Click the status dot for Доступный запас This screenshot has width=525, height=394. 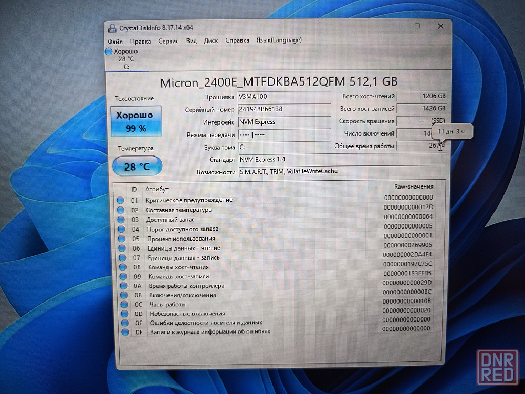click(x=121, y=220)
